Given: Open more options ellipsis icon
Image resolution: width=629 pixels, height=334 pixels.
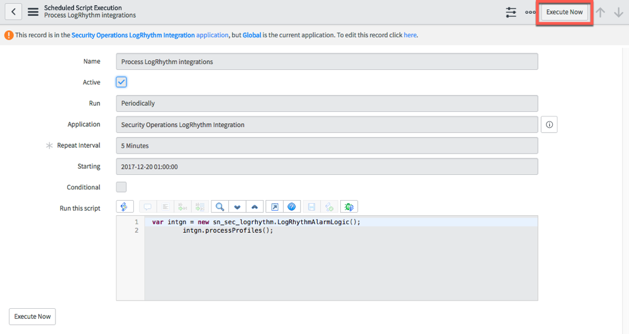Looking at the screenshot, I should (x=530, y=12).
